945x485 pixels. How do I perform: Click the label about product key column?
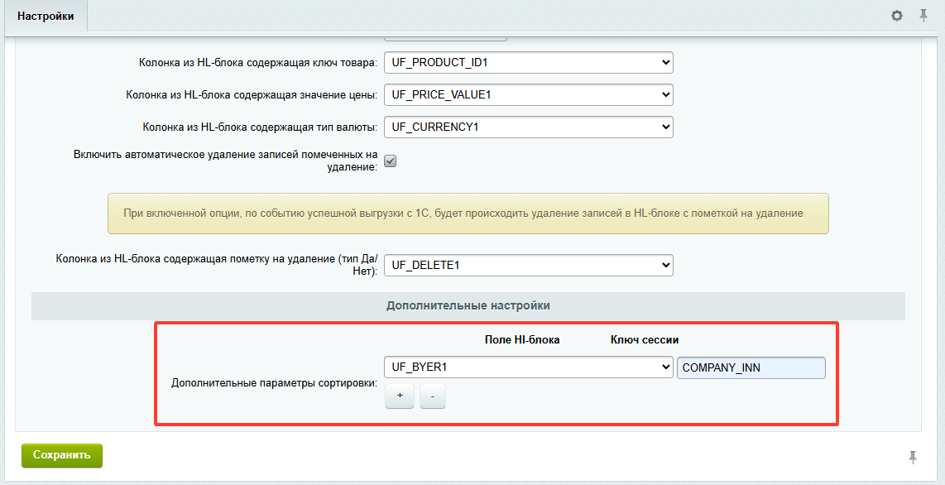[x=258, y=63]
